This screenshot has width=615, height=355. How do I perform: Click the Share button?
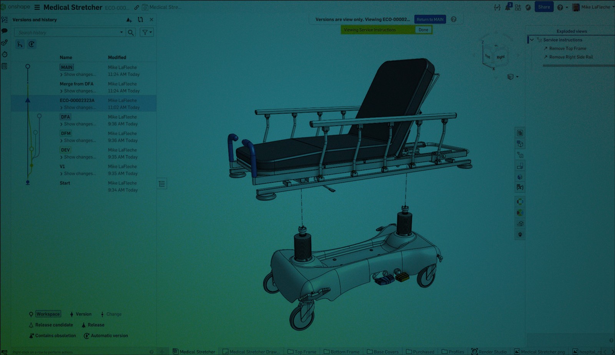(x=544, y=7)
